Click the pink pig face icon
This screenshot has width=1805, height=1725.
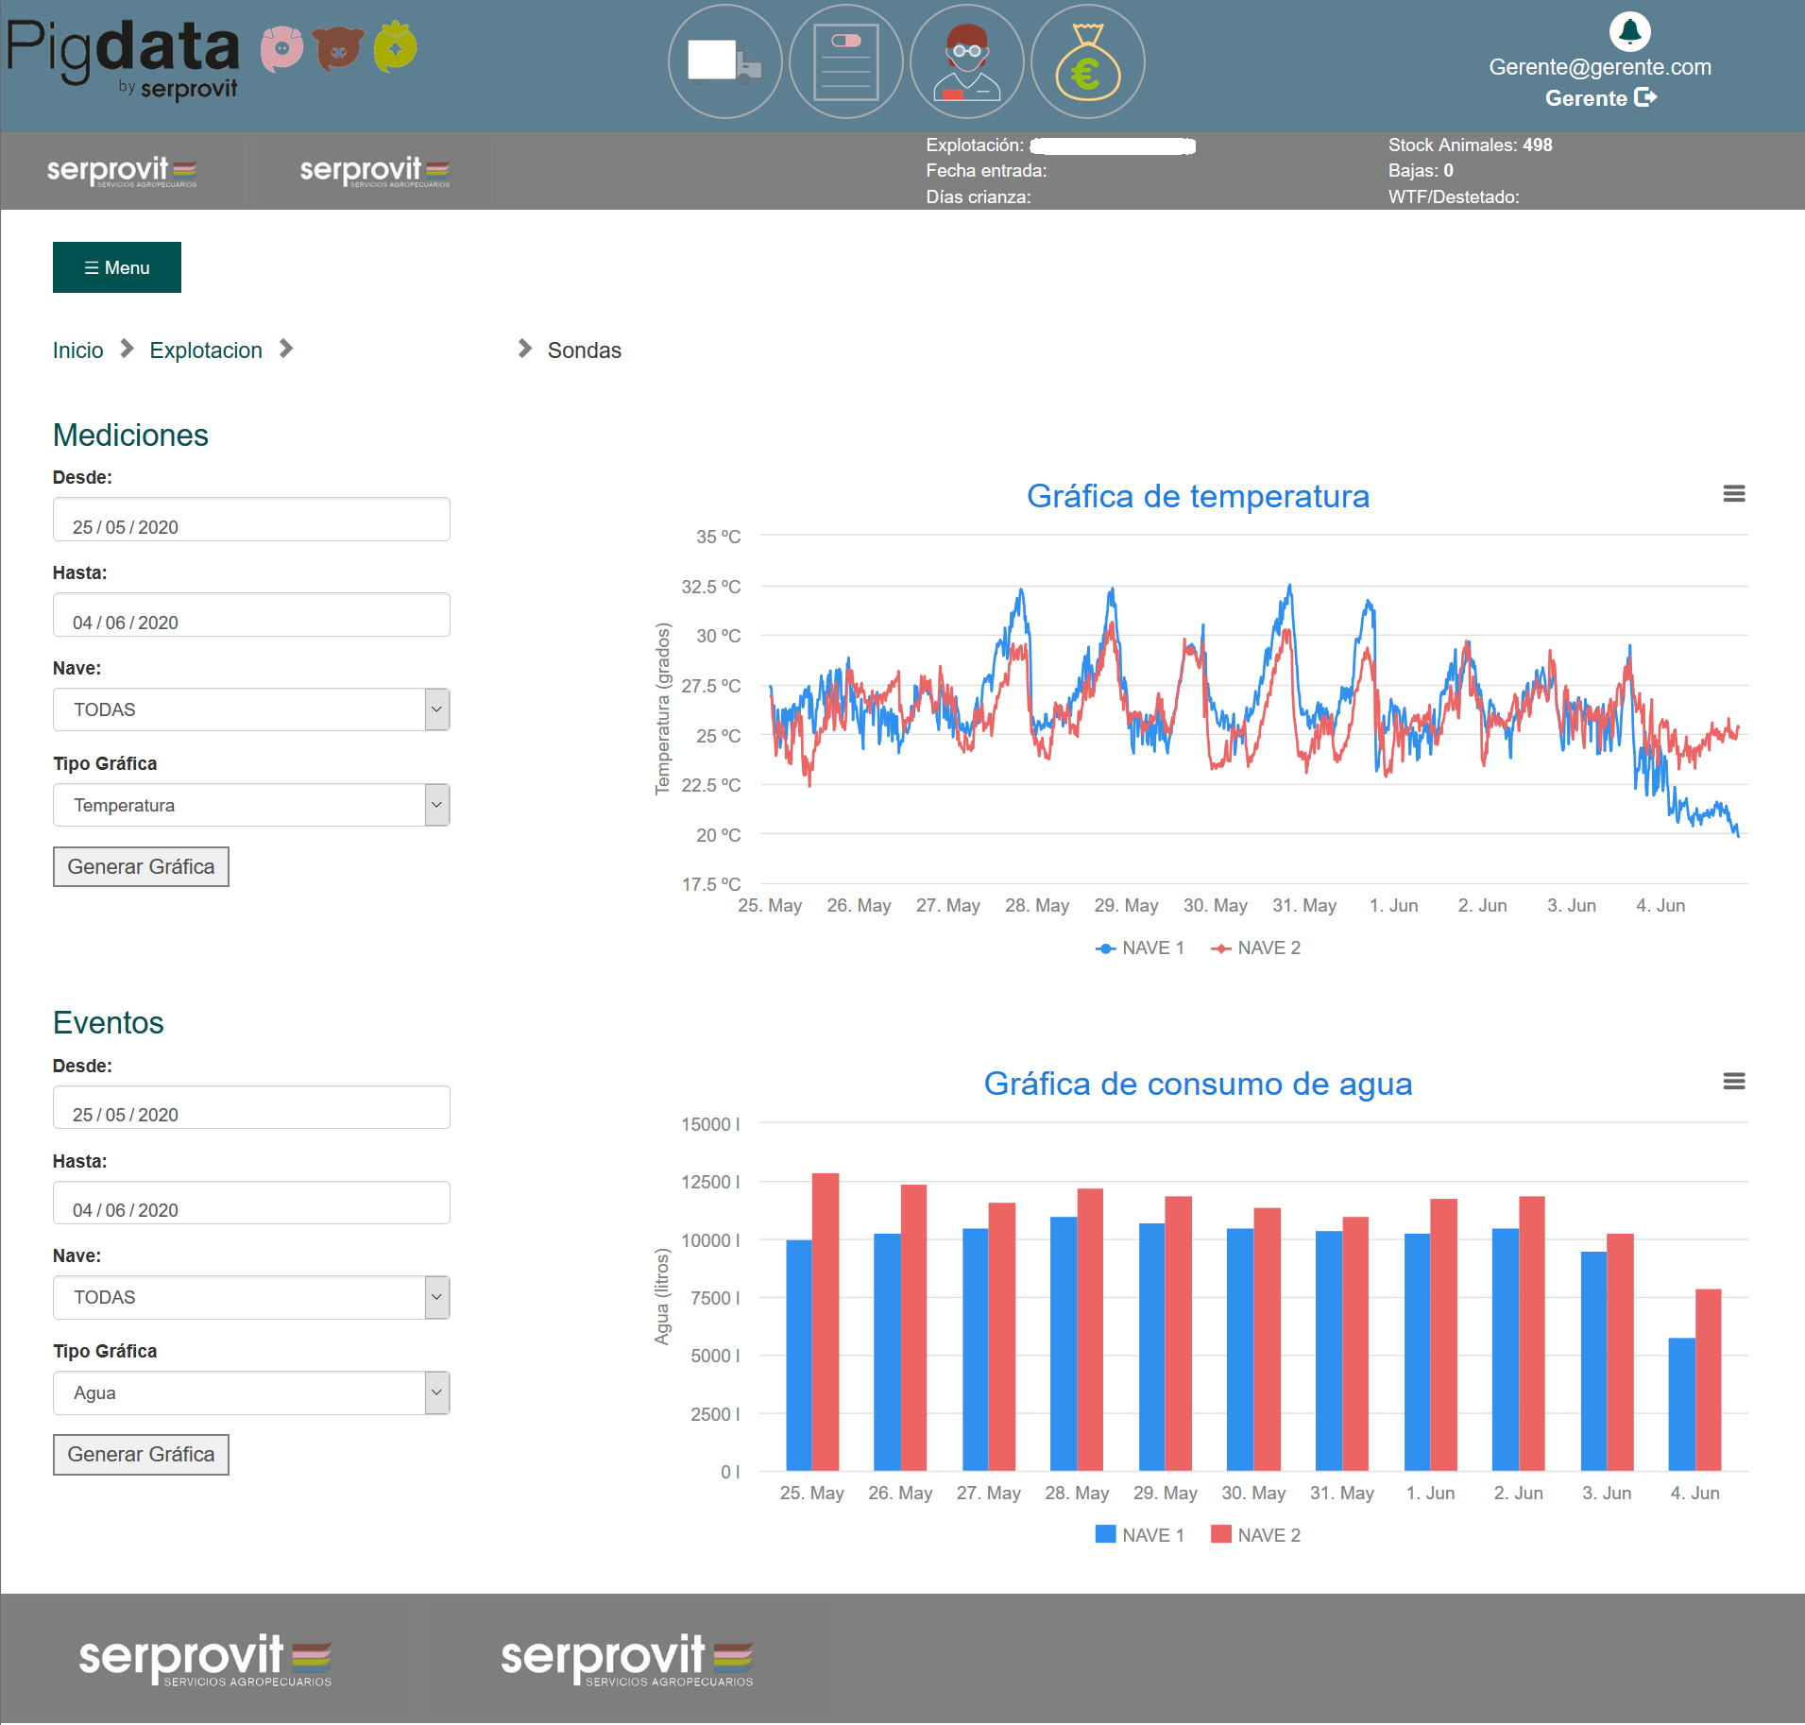pyautogui.click(x=281, y=48)
